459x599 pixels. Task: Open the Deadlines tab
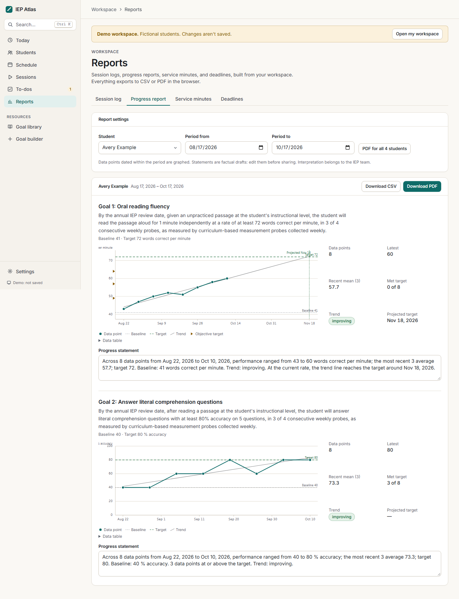(x=232, y=99)
